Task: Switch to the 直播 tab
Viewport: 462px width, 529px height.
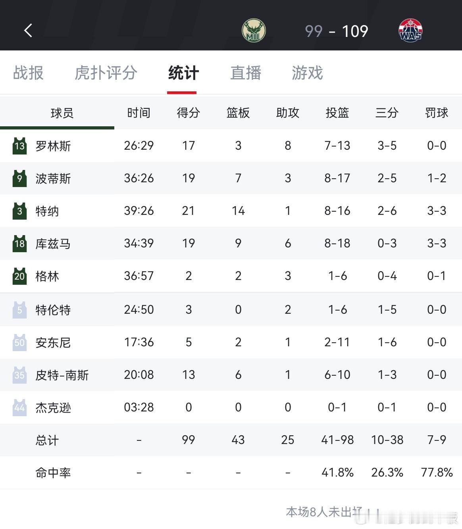Action: (x=245, y=73)
